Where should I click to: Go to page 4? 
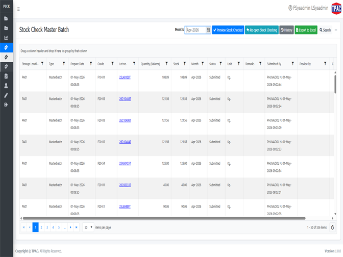(53, 227)
